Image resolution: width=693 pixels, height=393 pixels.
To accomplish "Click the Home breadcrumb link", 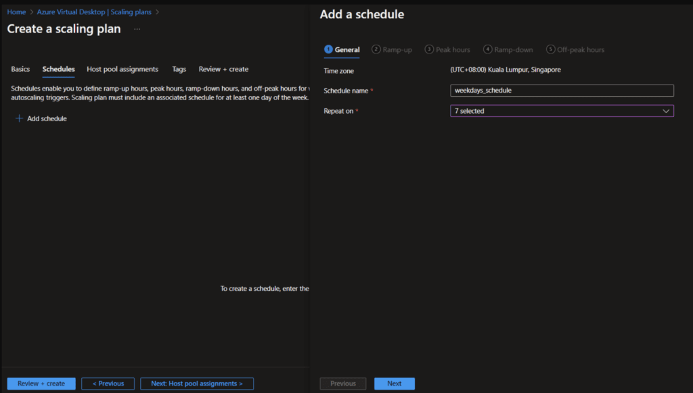I will click(x=16, y=12).
